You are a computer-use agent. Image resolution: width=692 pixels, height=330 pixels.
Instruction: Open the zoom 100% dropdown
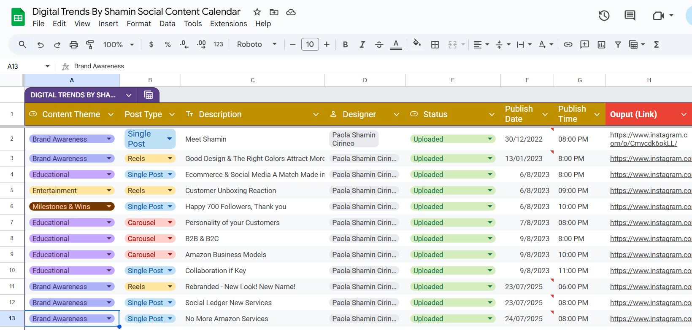point(119,44)
